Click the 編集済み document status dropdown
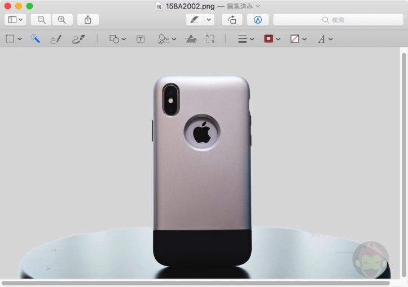408x287 pixels. (243, 6)
